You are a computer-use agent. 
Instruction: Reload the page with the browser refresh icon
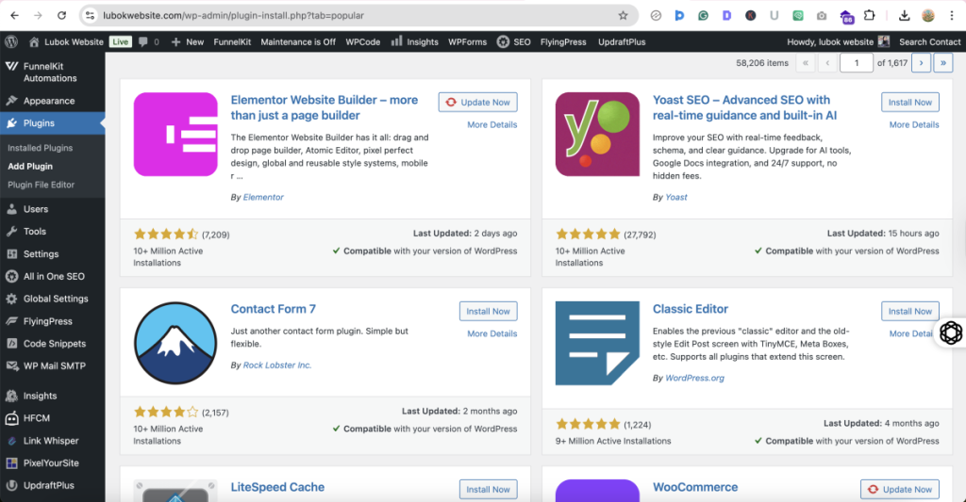(x=61, y=16)
